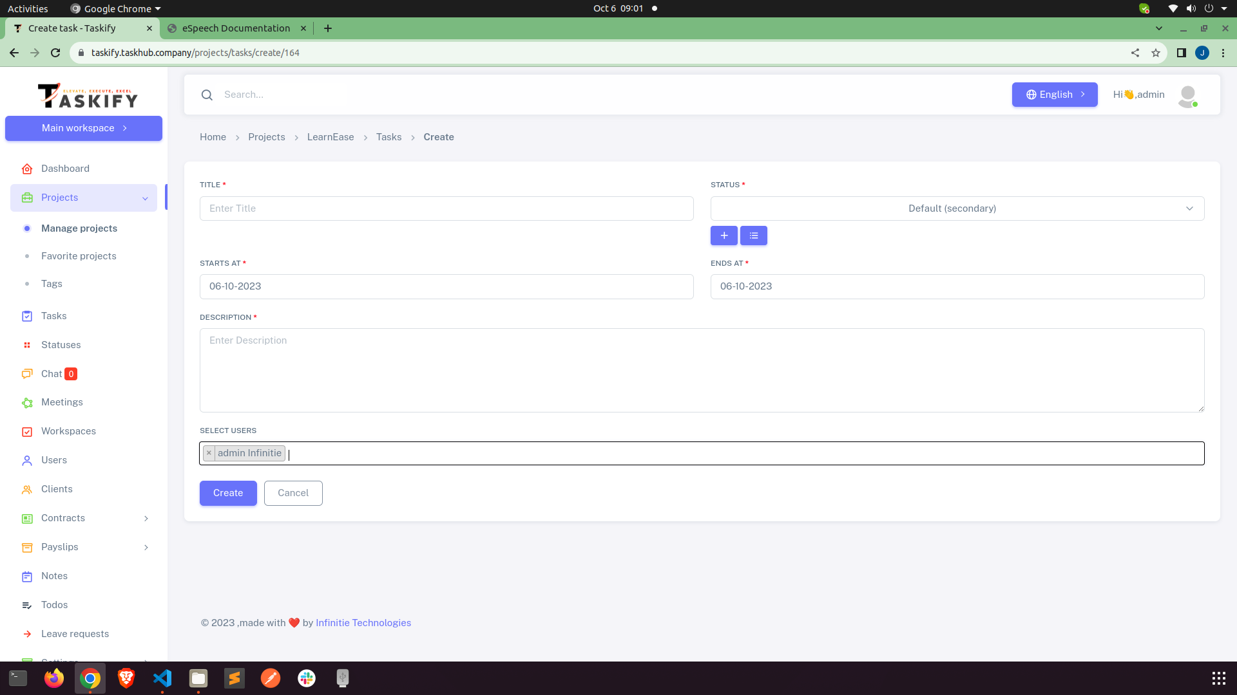
Task: Click the plus icon under Status
Action: point(724,236)
